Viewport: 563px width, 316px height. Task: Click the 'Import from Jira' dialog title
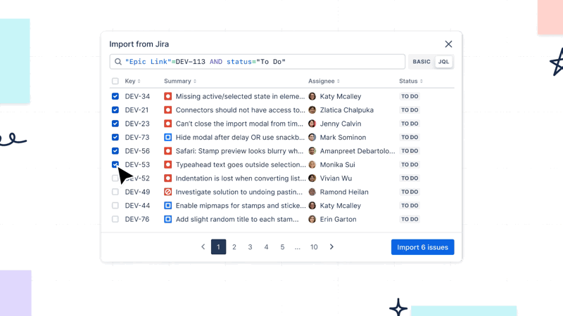pos(139,44)
